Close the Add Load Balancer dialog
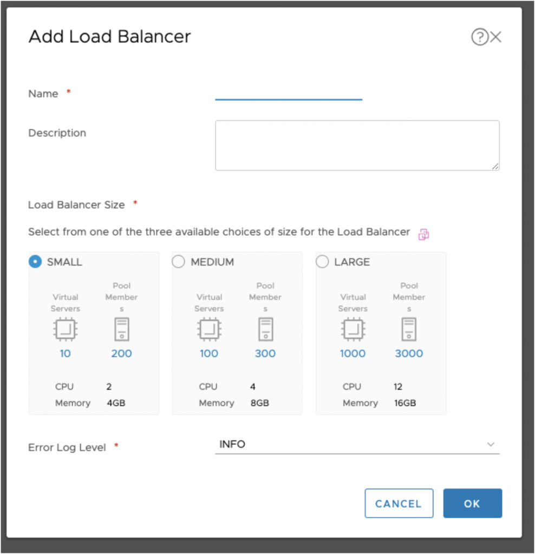Viewport: 535px width, 554px height. tap(496, 37)
